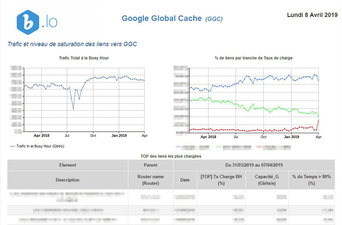Click the date Lundi 8 Avril 2019
Image resolution: width=342 pixels, height=225 pixels.
(312, 15)
